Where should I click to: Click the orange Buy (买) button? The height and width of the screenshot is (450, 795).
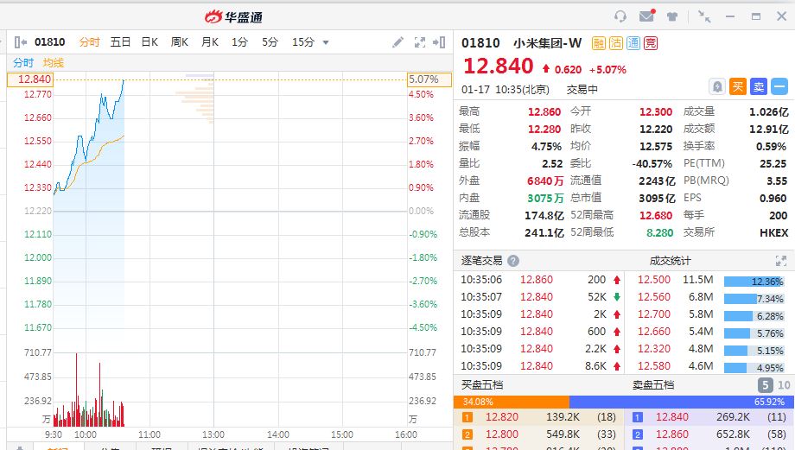coord(738,86)
